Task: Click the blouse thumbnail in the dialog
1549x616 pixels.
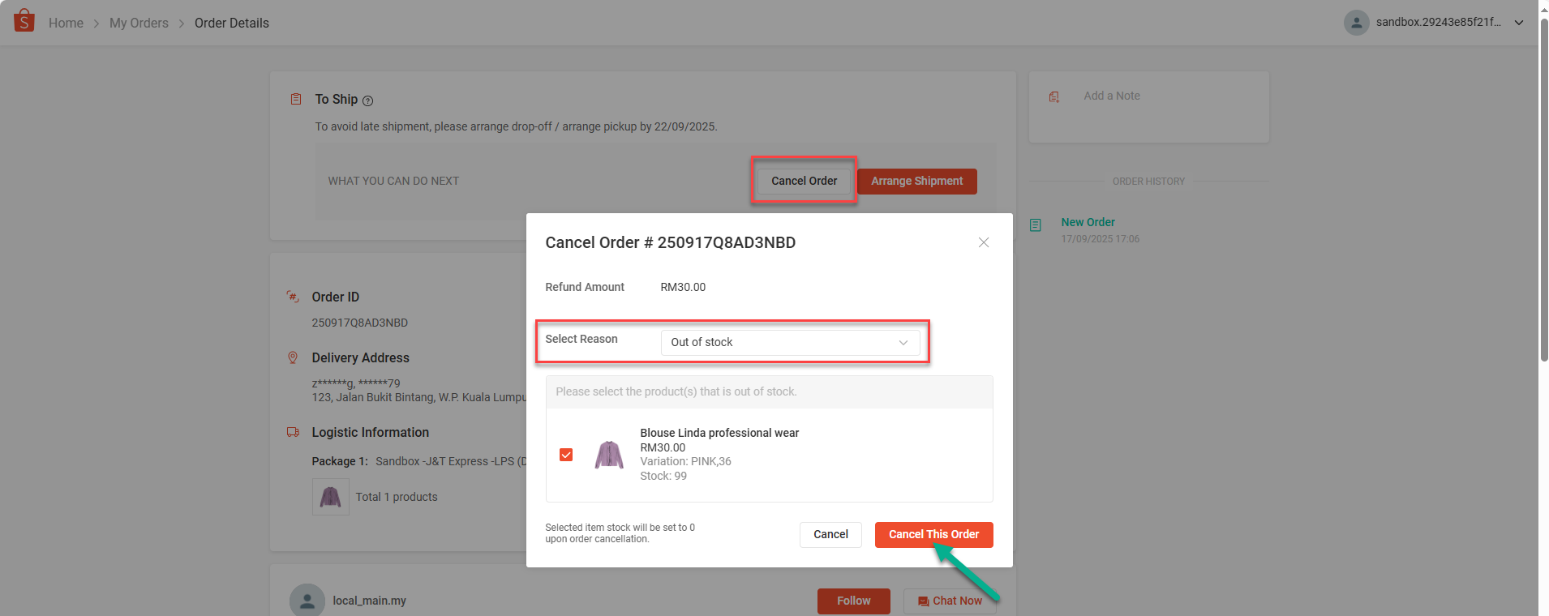Action: [609, 455]
